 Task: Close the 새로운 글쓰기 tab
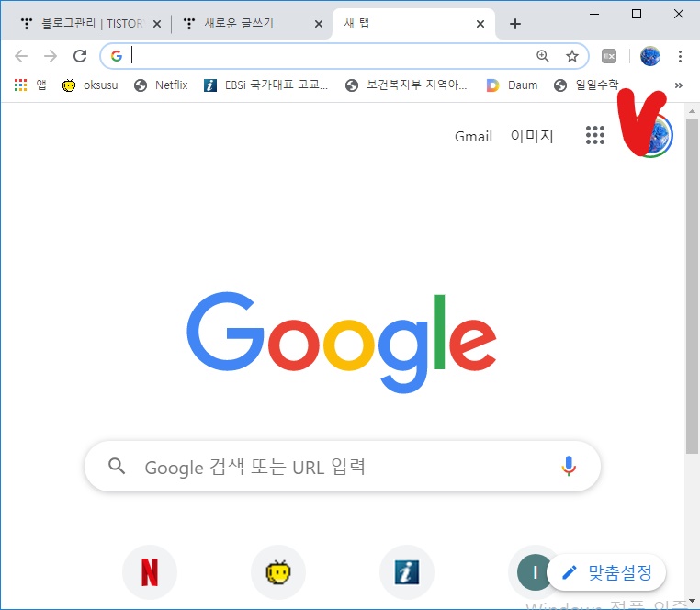coord(318,24)
